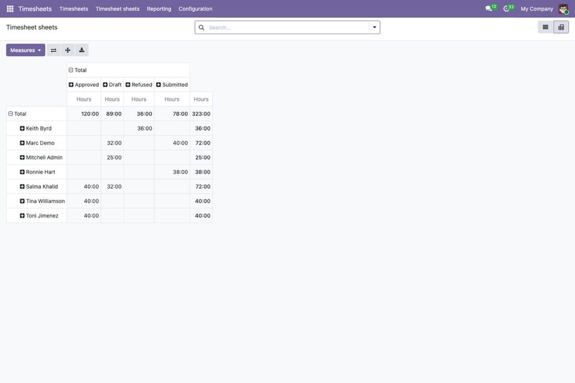Click the Timesheets app title
The width and height of the screenshot is (575, 383).
coord(35,9)
